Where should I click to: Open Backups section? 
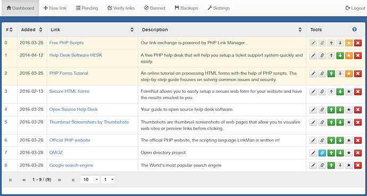(186, 8)
